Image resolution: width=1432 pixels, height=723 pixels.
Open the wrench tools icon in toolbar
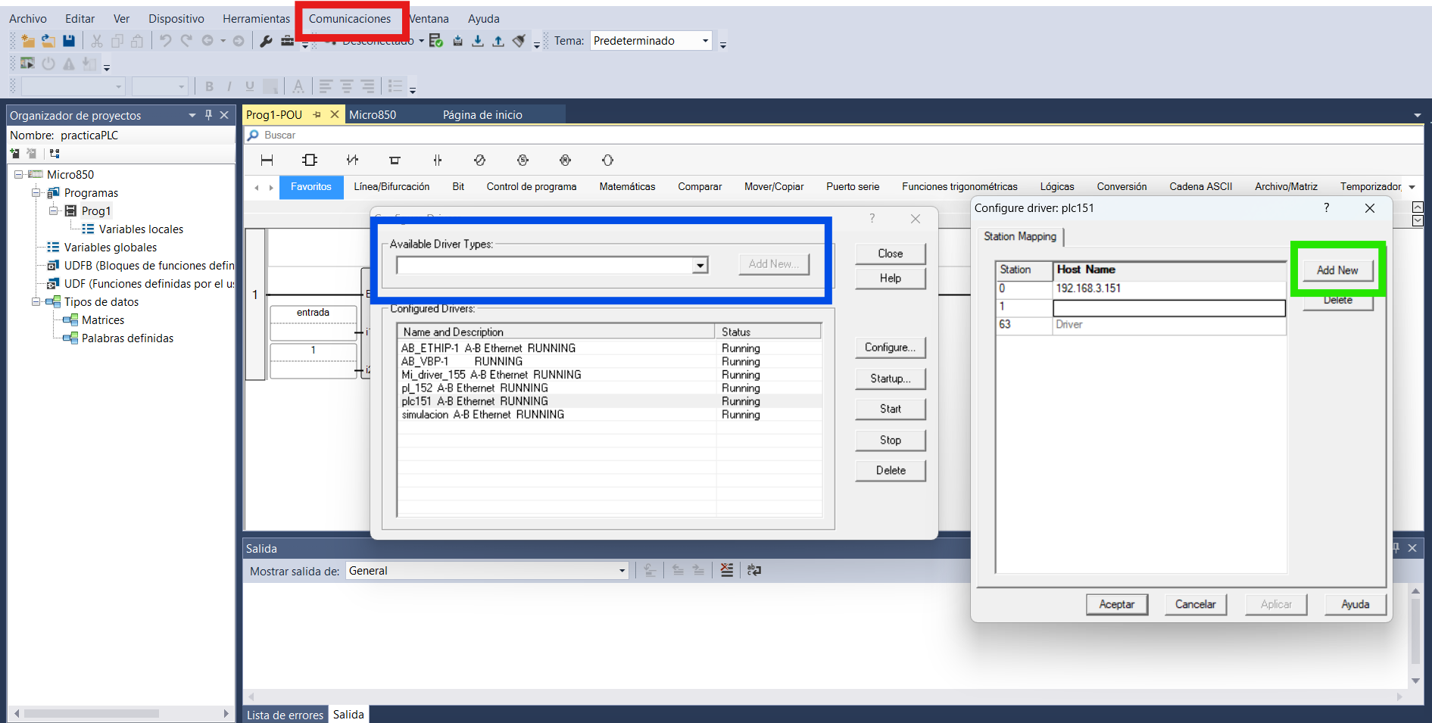[x=266, y=41]
